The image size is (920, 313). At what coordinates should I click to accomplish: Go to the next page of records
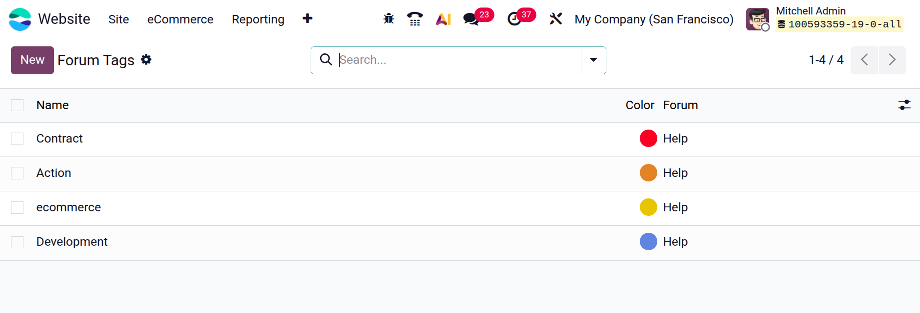[x=892, y=60]
